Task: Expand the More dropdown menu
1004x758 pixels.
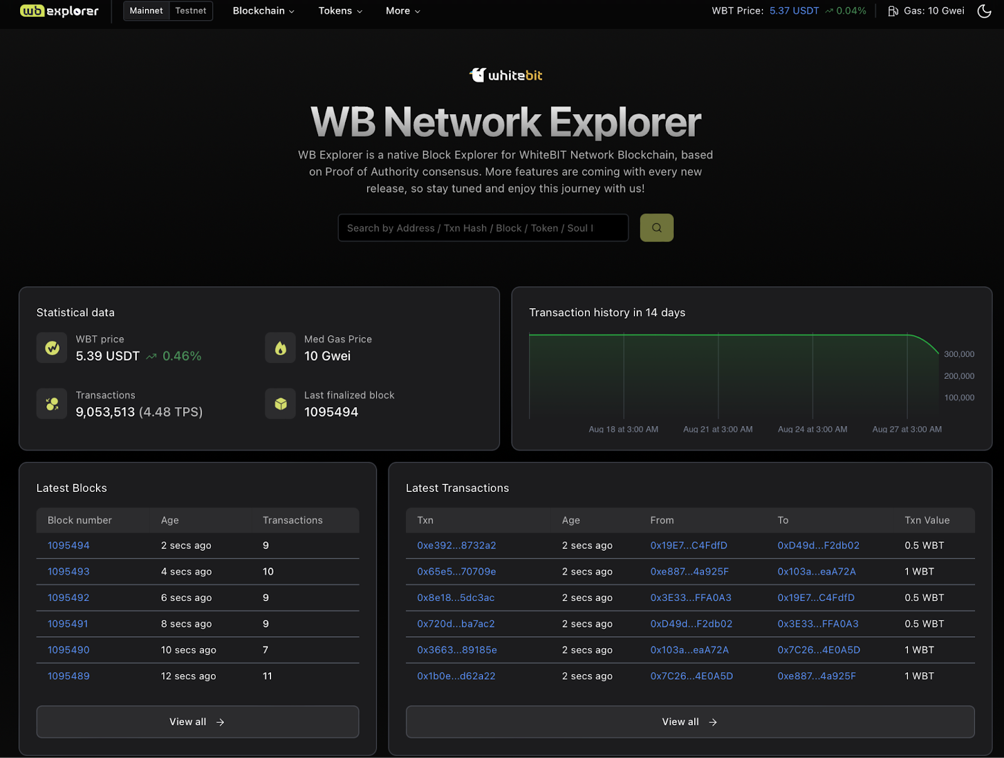Action: [x=403, y=11]
